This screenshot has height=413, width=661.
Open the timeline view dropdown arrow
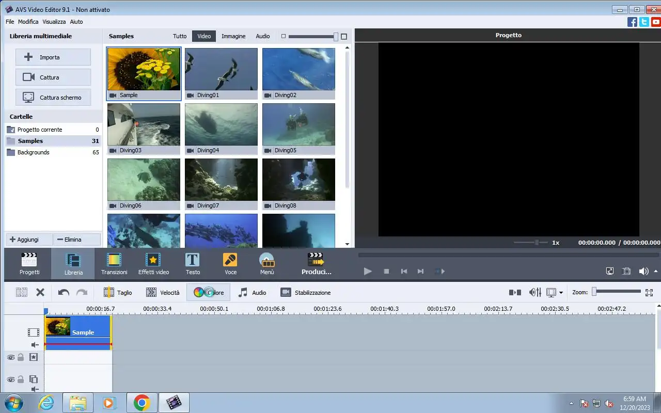(561, 293)
